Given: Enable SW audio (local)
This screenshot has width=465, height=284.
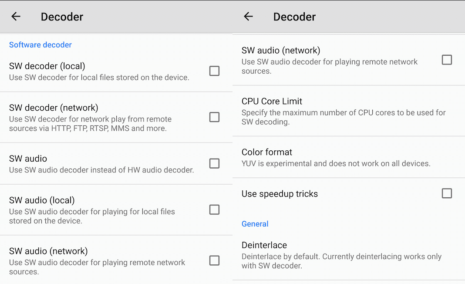Looking at the screenshot, I should pyautogui.click(x=214, y=210).
